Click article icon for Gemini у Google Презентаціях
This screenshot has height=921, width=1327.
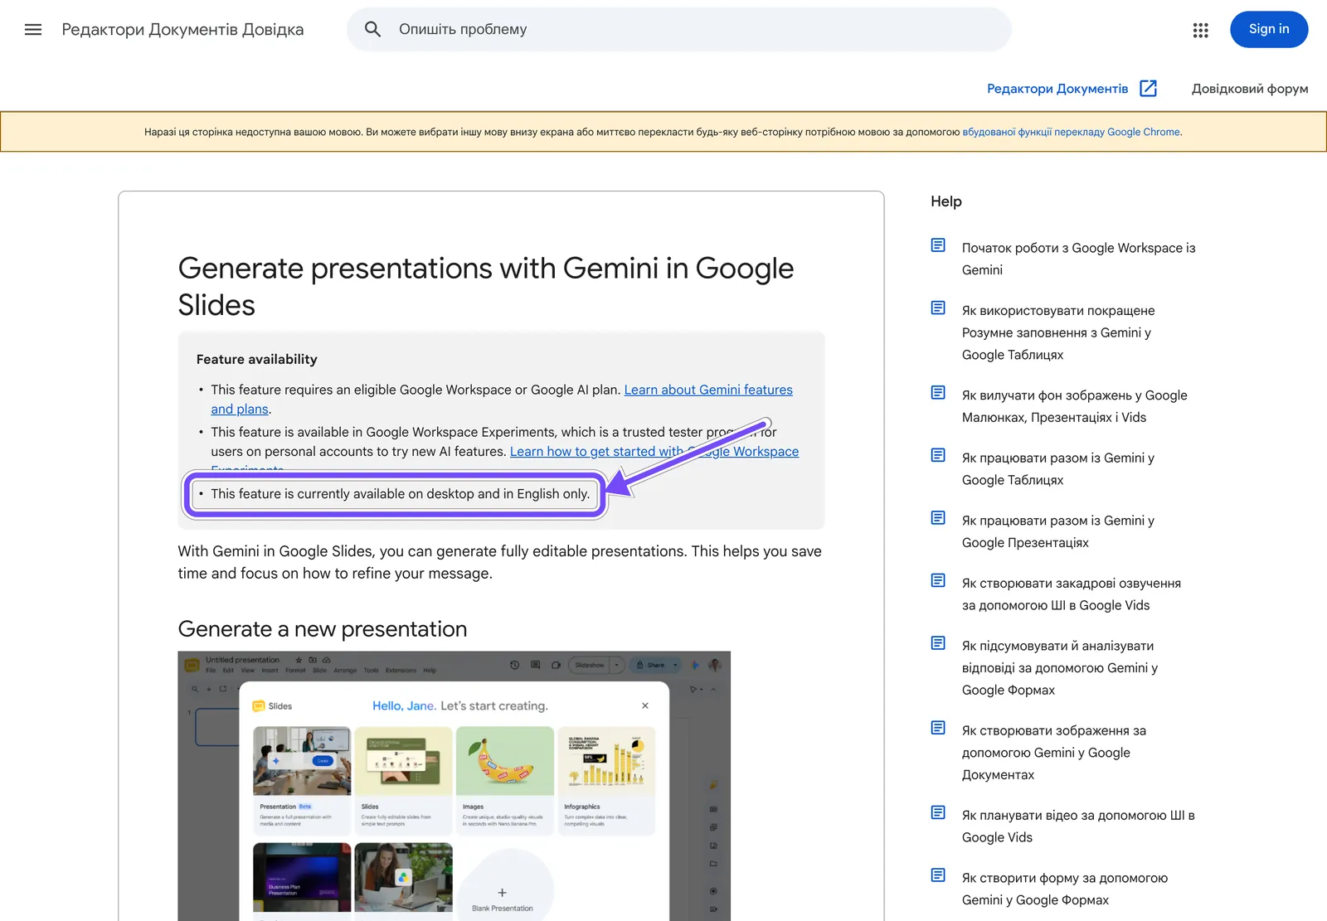938,518
